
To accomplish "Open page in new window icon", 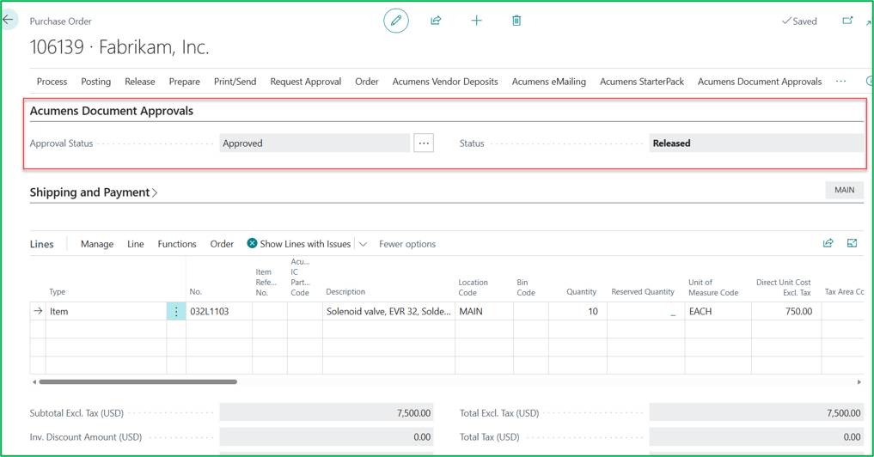I will (x=847, y=21).
